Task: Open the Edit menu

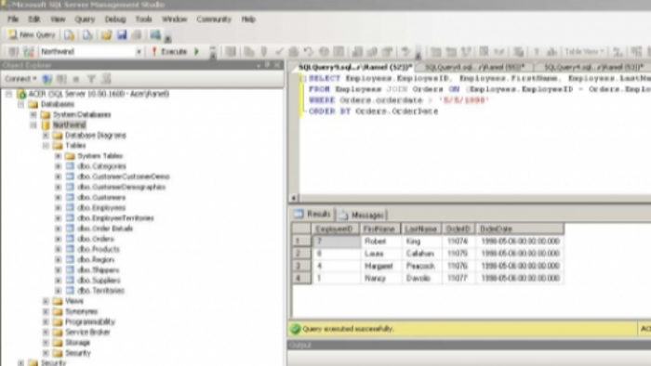Action: point(34,20)
